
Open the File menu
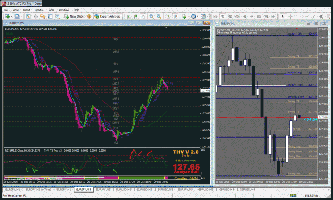[x=6, y=10]
